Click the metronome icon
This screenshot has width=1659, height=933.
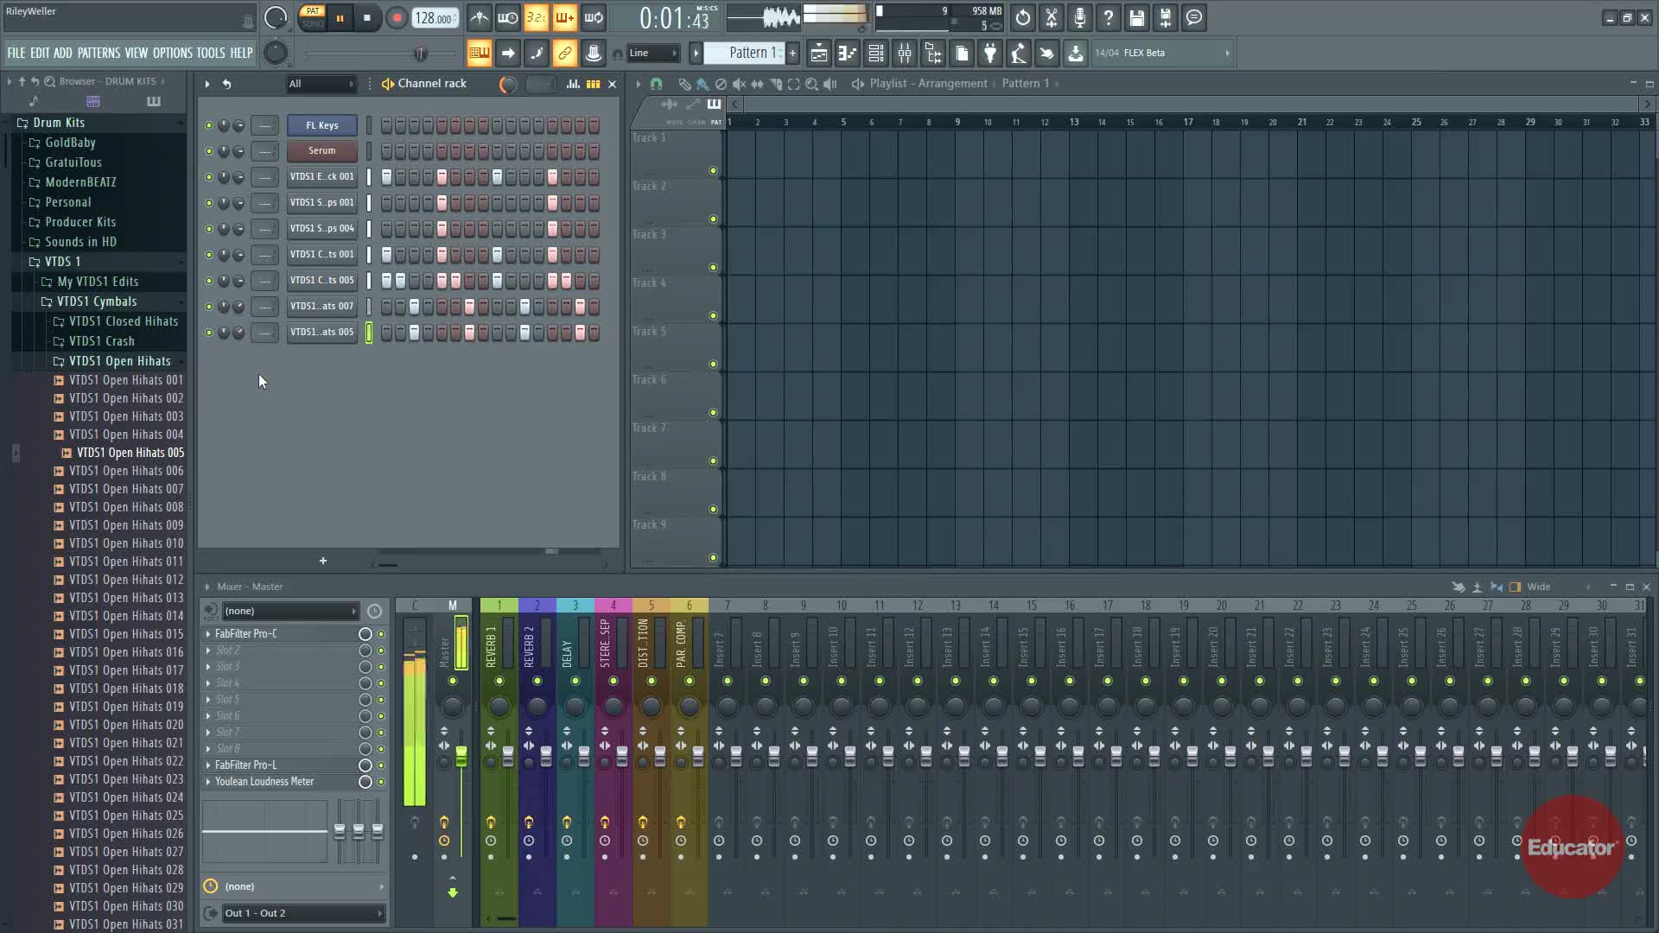(480, 17)
